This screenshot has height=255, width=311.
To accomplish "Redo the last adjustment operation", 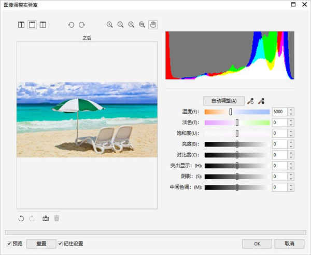I will click(x=32, y=219).
